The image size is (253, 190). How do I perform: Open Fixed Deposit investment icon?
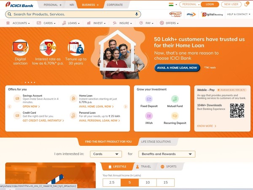pyautogui.click(x=149, y=99)
